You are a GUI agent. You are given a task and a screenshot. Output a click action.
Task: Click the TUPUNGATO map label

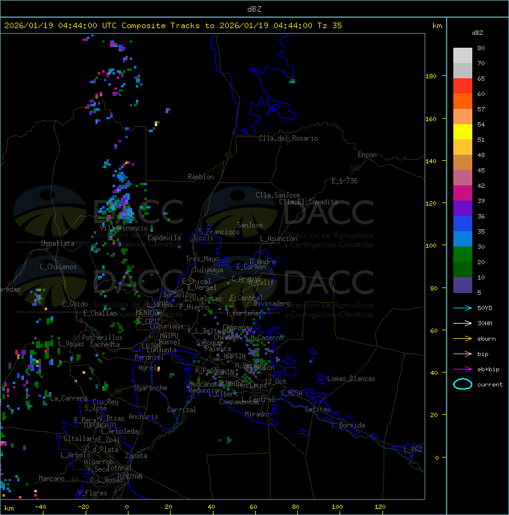coord(99,425)
